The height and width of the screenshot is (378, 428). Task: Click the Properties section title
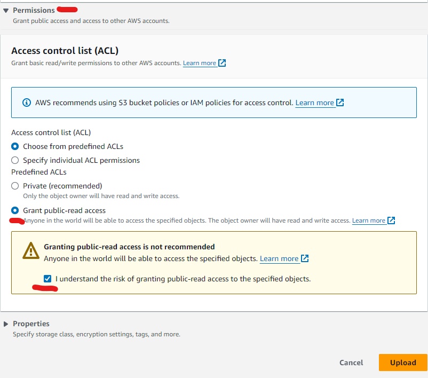(31, 324)
